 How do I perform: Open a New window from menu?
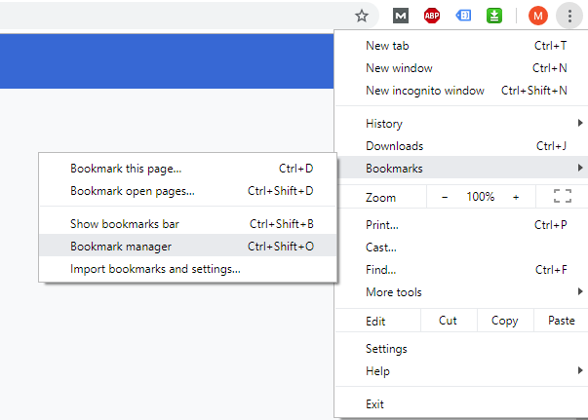(461, 68)
